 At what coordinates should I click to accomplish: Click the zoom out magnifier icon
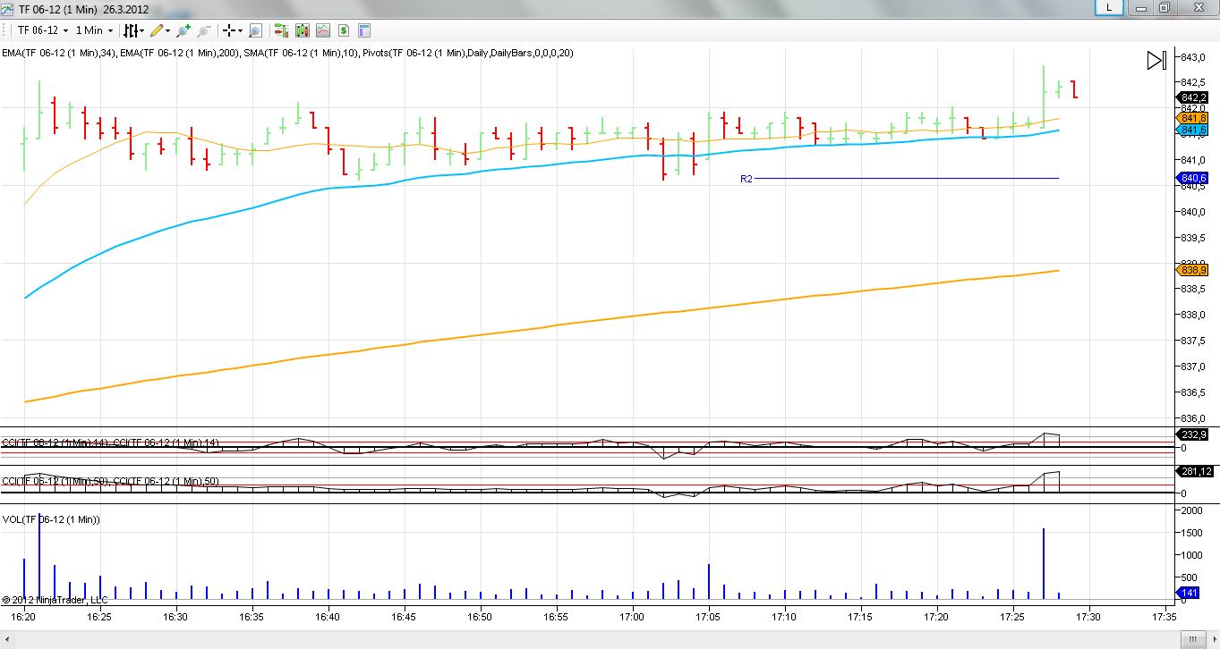coord(205,30)
